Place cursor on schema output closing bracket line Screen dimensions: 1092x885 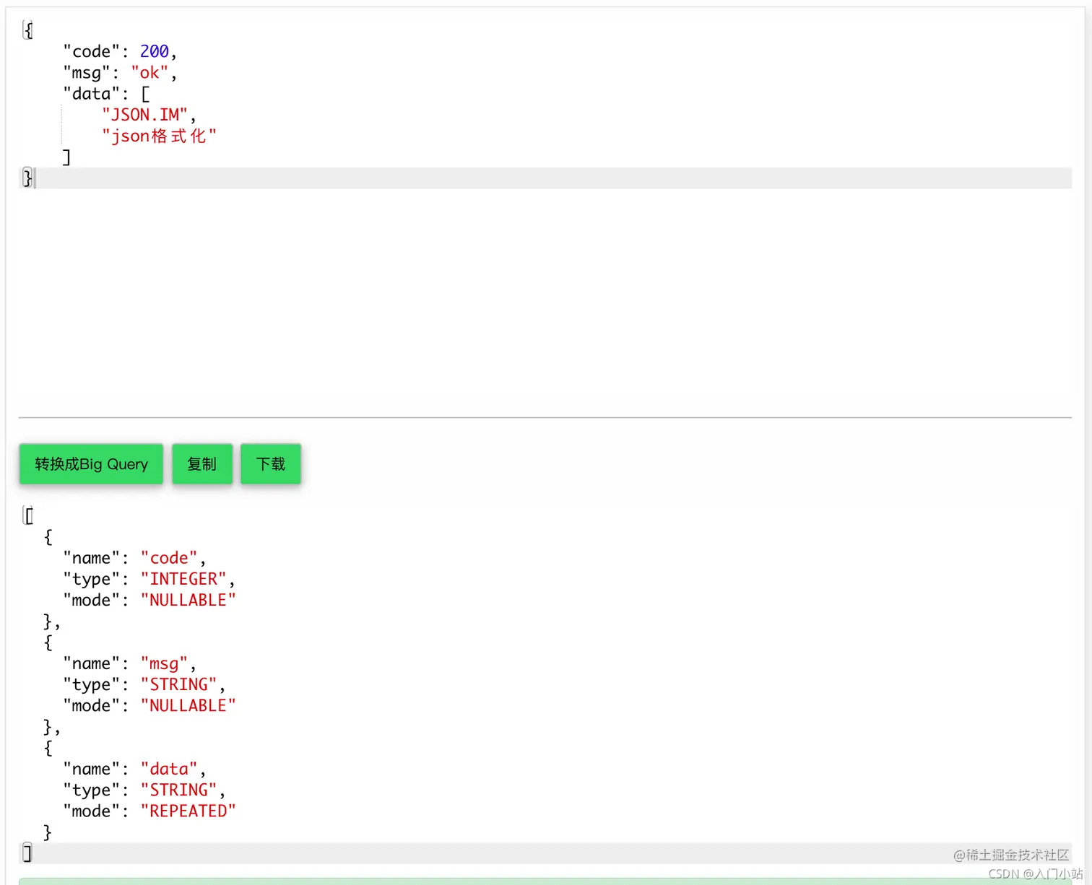[x=545, y=853]
